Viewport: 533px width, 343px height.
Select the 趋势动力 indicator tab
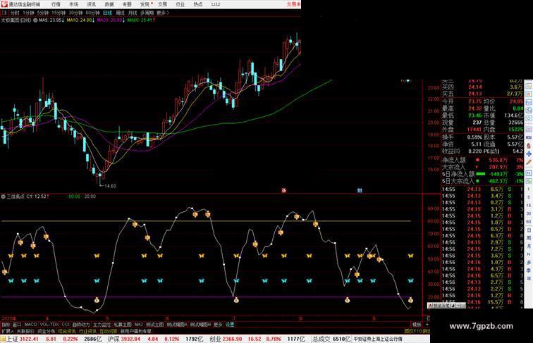pos(81,325)
